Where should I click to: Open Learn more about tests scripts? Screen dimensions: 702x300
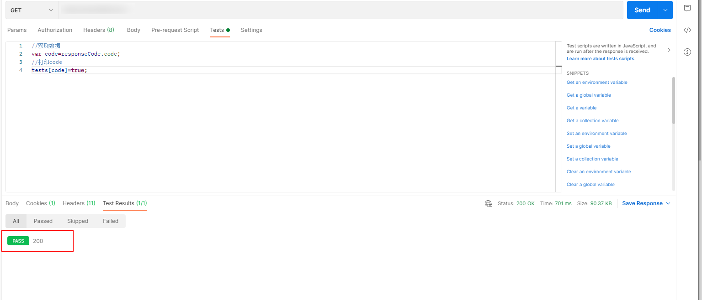coord(600,59)
